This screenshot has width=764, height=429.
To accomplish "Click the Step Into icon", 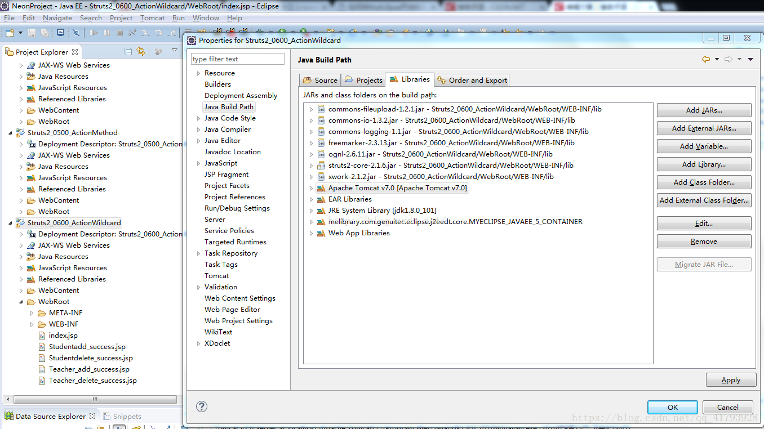I will tap(146, 33).
